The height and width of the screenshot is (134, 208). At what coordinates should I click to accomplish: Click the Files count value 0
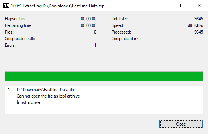pyautogui.click(x=95, y=32)
